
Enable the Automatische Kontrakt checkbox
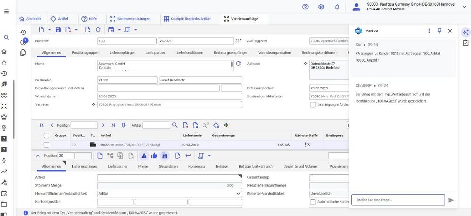click(313, 202)
